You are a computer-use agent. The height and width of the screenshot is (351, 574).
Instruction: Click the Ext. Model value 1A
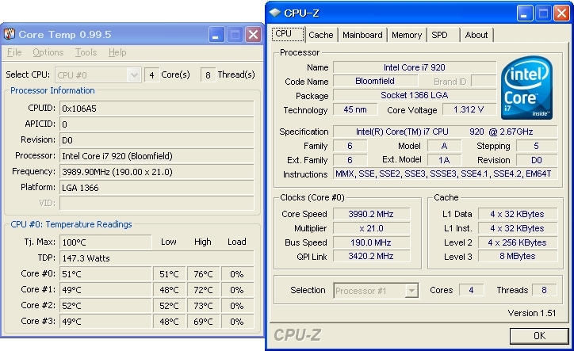(x=445, y=160)
